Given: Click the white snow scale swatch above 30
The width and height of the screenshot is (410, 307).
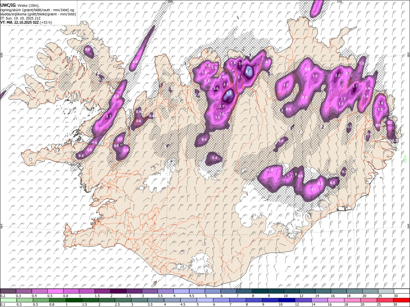Looking at the screenshot, I should (401, 291).
